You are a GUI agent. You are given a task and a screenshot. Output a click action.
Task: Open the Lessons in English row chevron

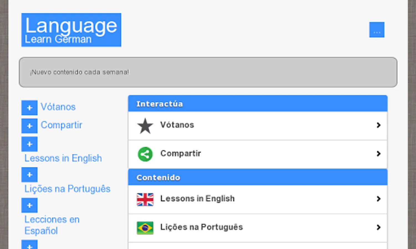tap(379, 199)
